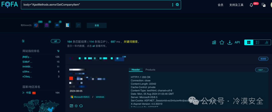
Task: Switch to list view
Action: coord(258,42)
